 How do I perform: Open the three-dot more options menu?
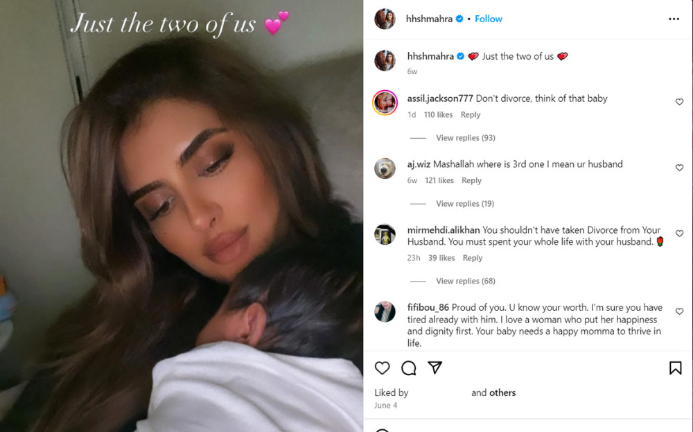click(x=674, y=19)
